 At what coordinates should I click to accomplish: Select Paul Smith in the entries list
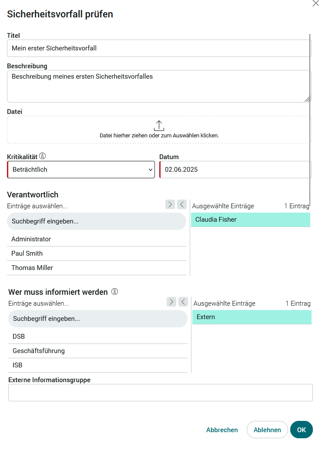[97, 253]
